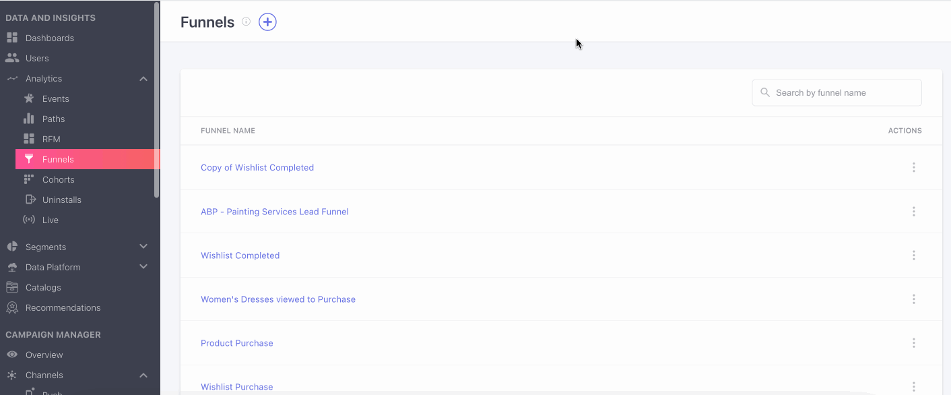Click the FUNNEL NAME column header
The width and height of the screenshot is (951, 395).
tap(228, 131)
